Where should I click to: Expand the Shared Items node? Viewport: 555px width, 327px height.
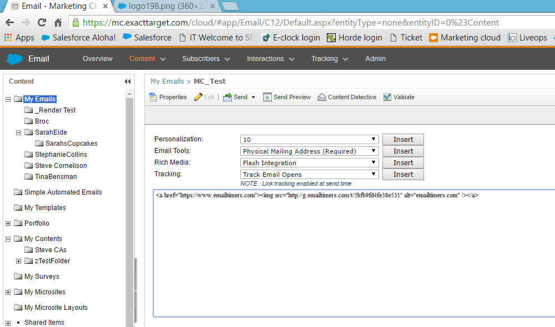[x=8, y=323]
